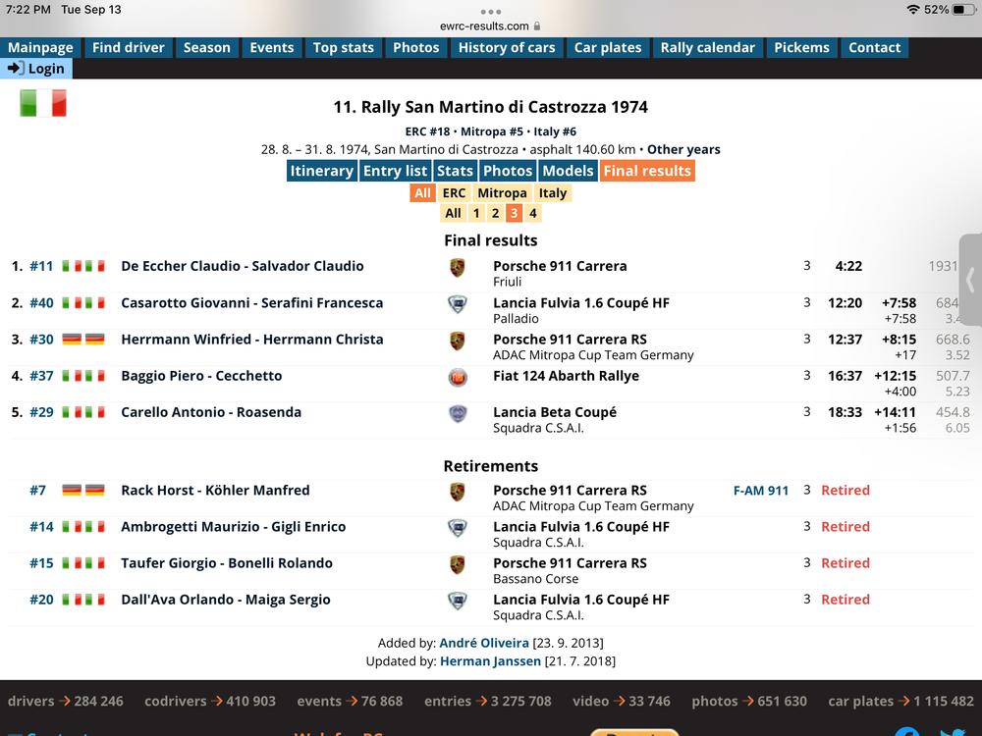Open the Other years link
Screen dimensions: 982x736
[x=683, y=149]
